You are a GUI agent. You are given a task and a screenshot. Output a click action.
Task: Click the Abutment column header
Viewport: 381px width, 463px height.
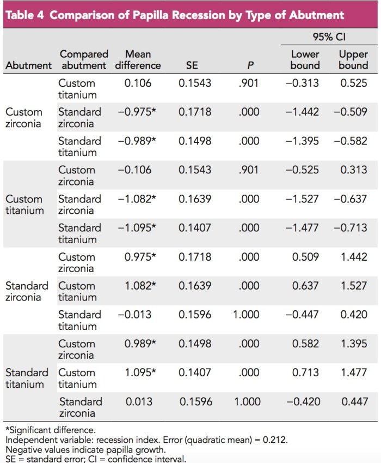pyautogui.click(x=28, y=65)
